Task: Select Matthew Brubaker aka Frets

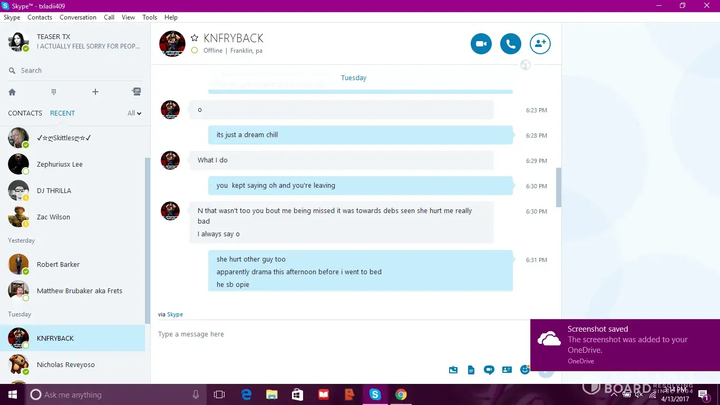Action: [73, 291]
